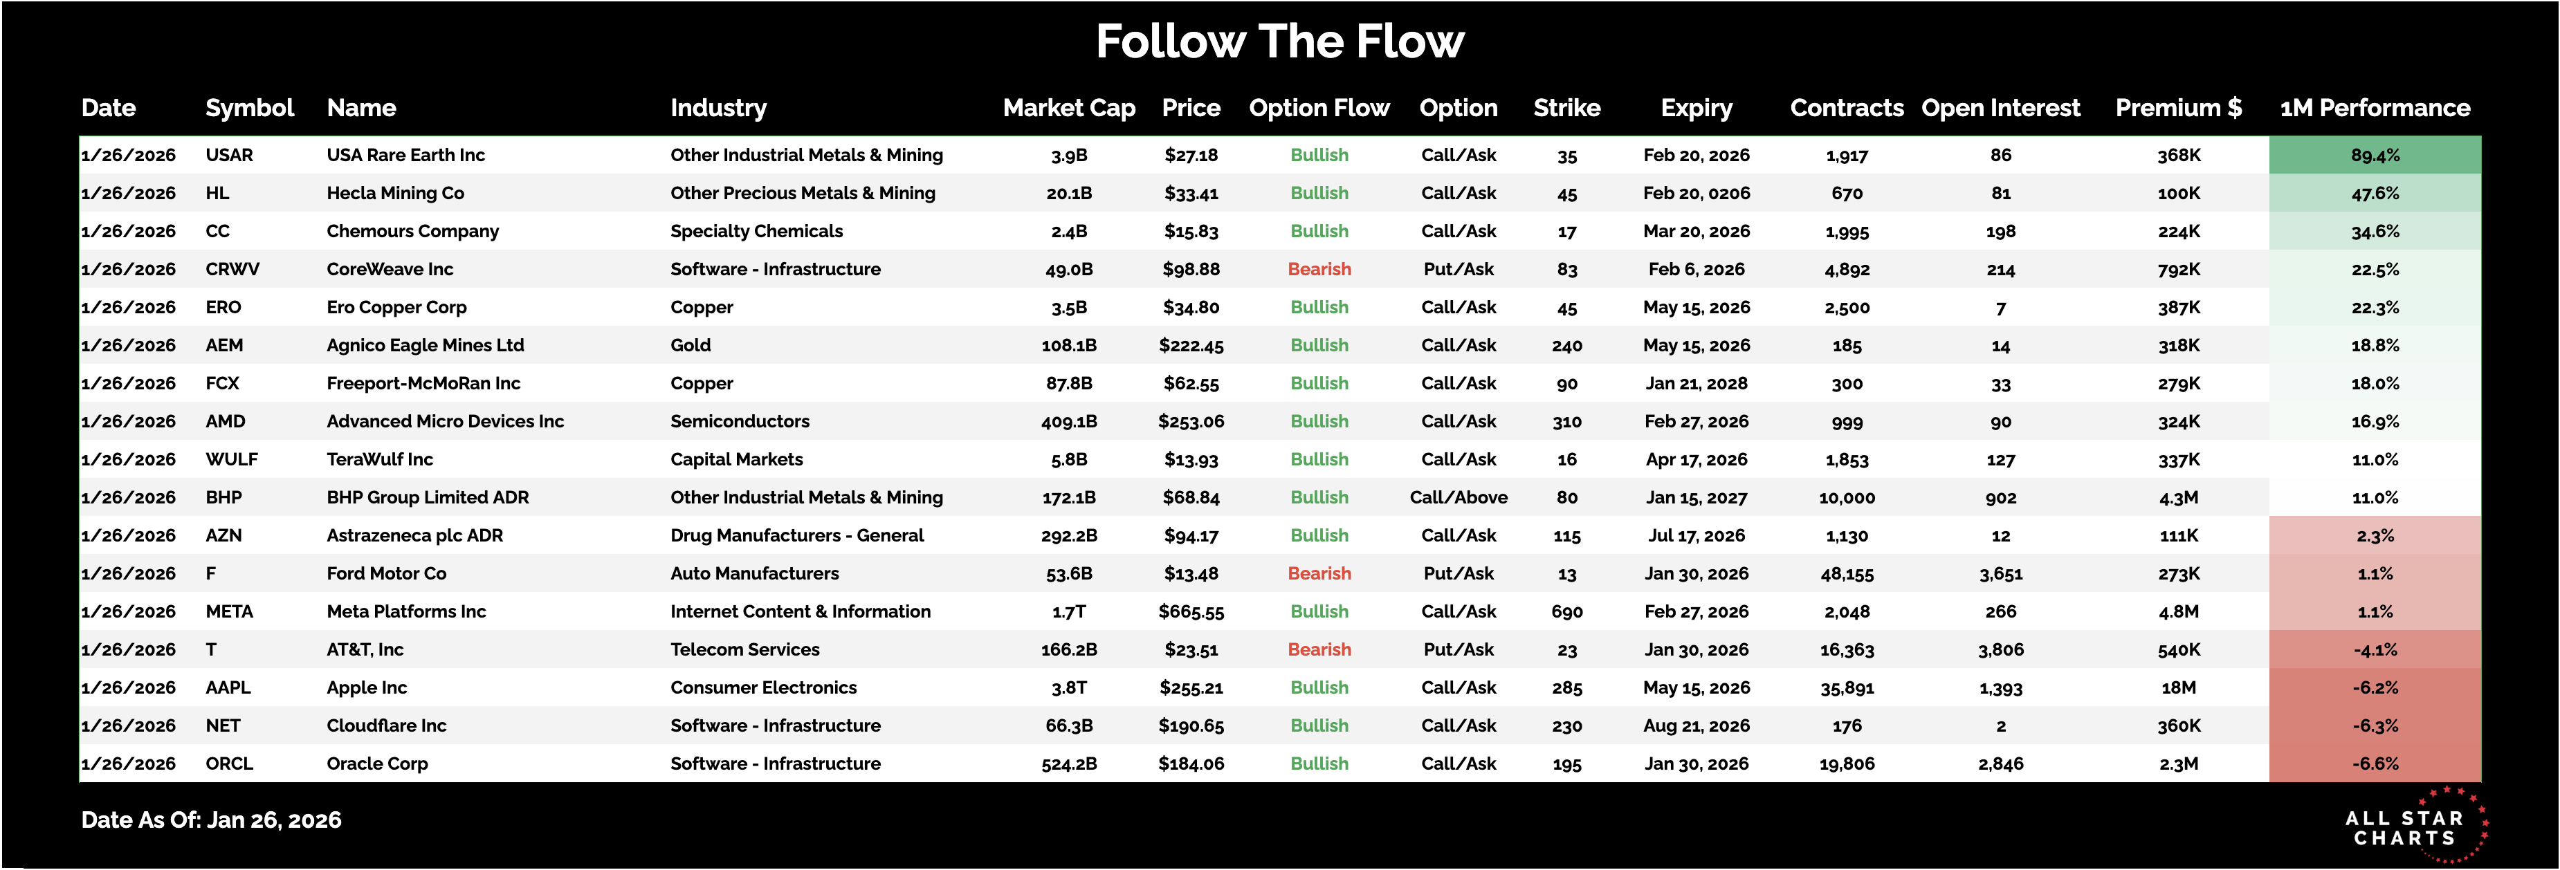The width and height of the screenshot is (2560, 870).
Task: Click the Symbol column header
Action: point(250,109)
